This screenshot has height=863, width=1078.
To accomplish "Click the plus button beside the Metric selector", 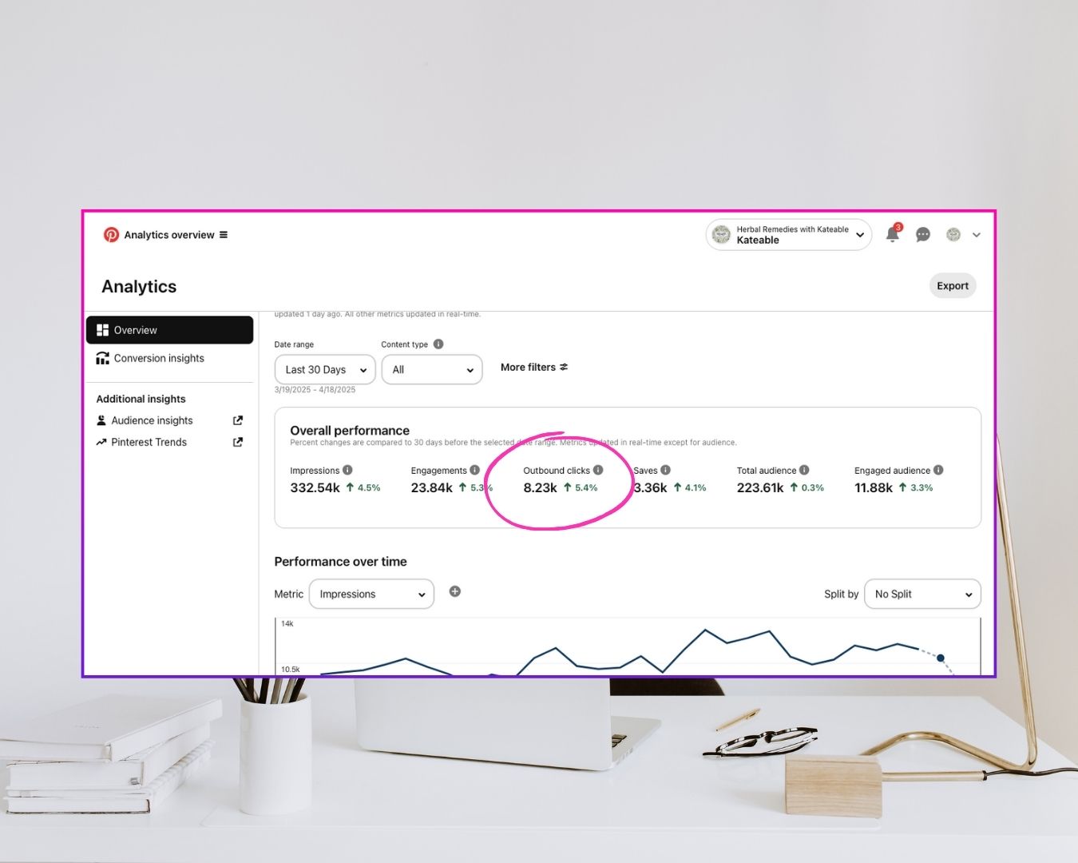I will [x=454, y=591].
